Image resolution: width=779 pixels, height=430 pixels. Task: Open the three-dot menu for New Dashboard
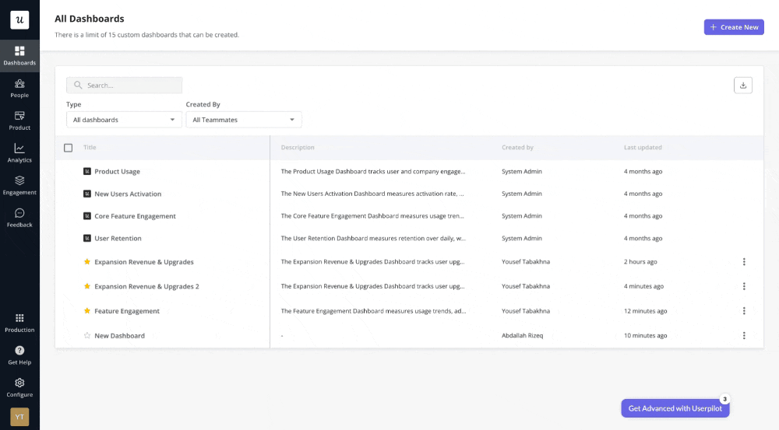[x=744, y=336]
